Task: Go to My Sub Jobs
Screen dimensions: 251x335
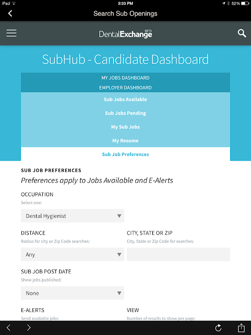Action: [x=125, y=127]
